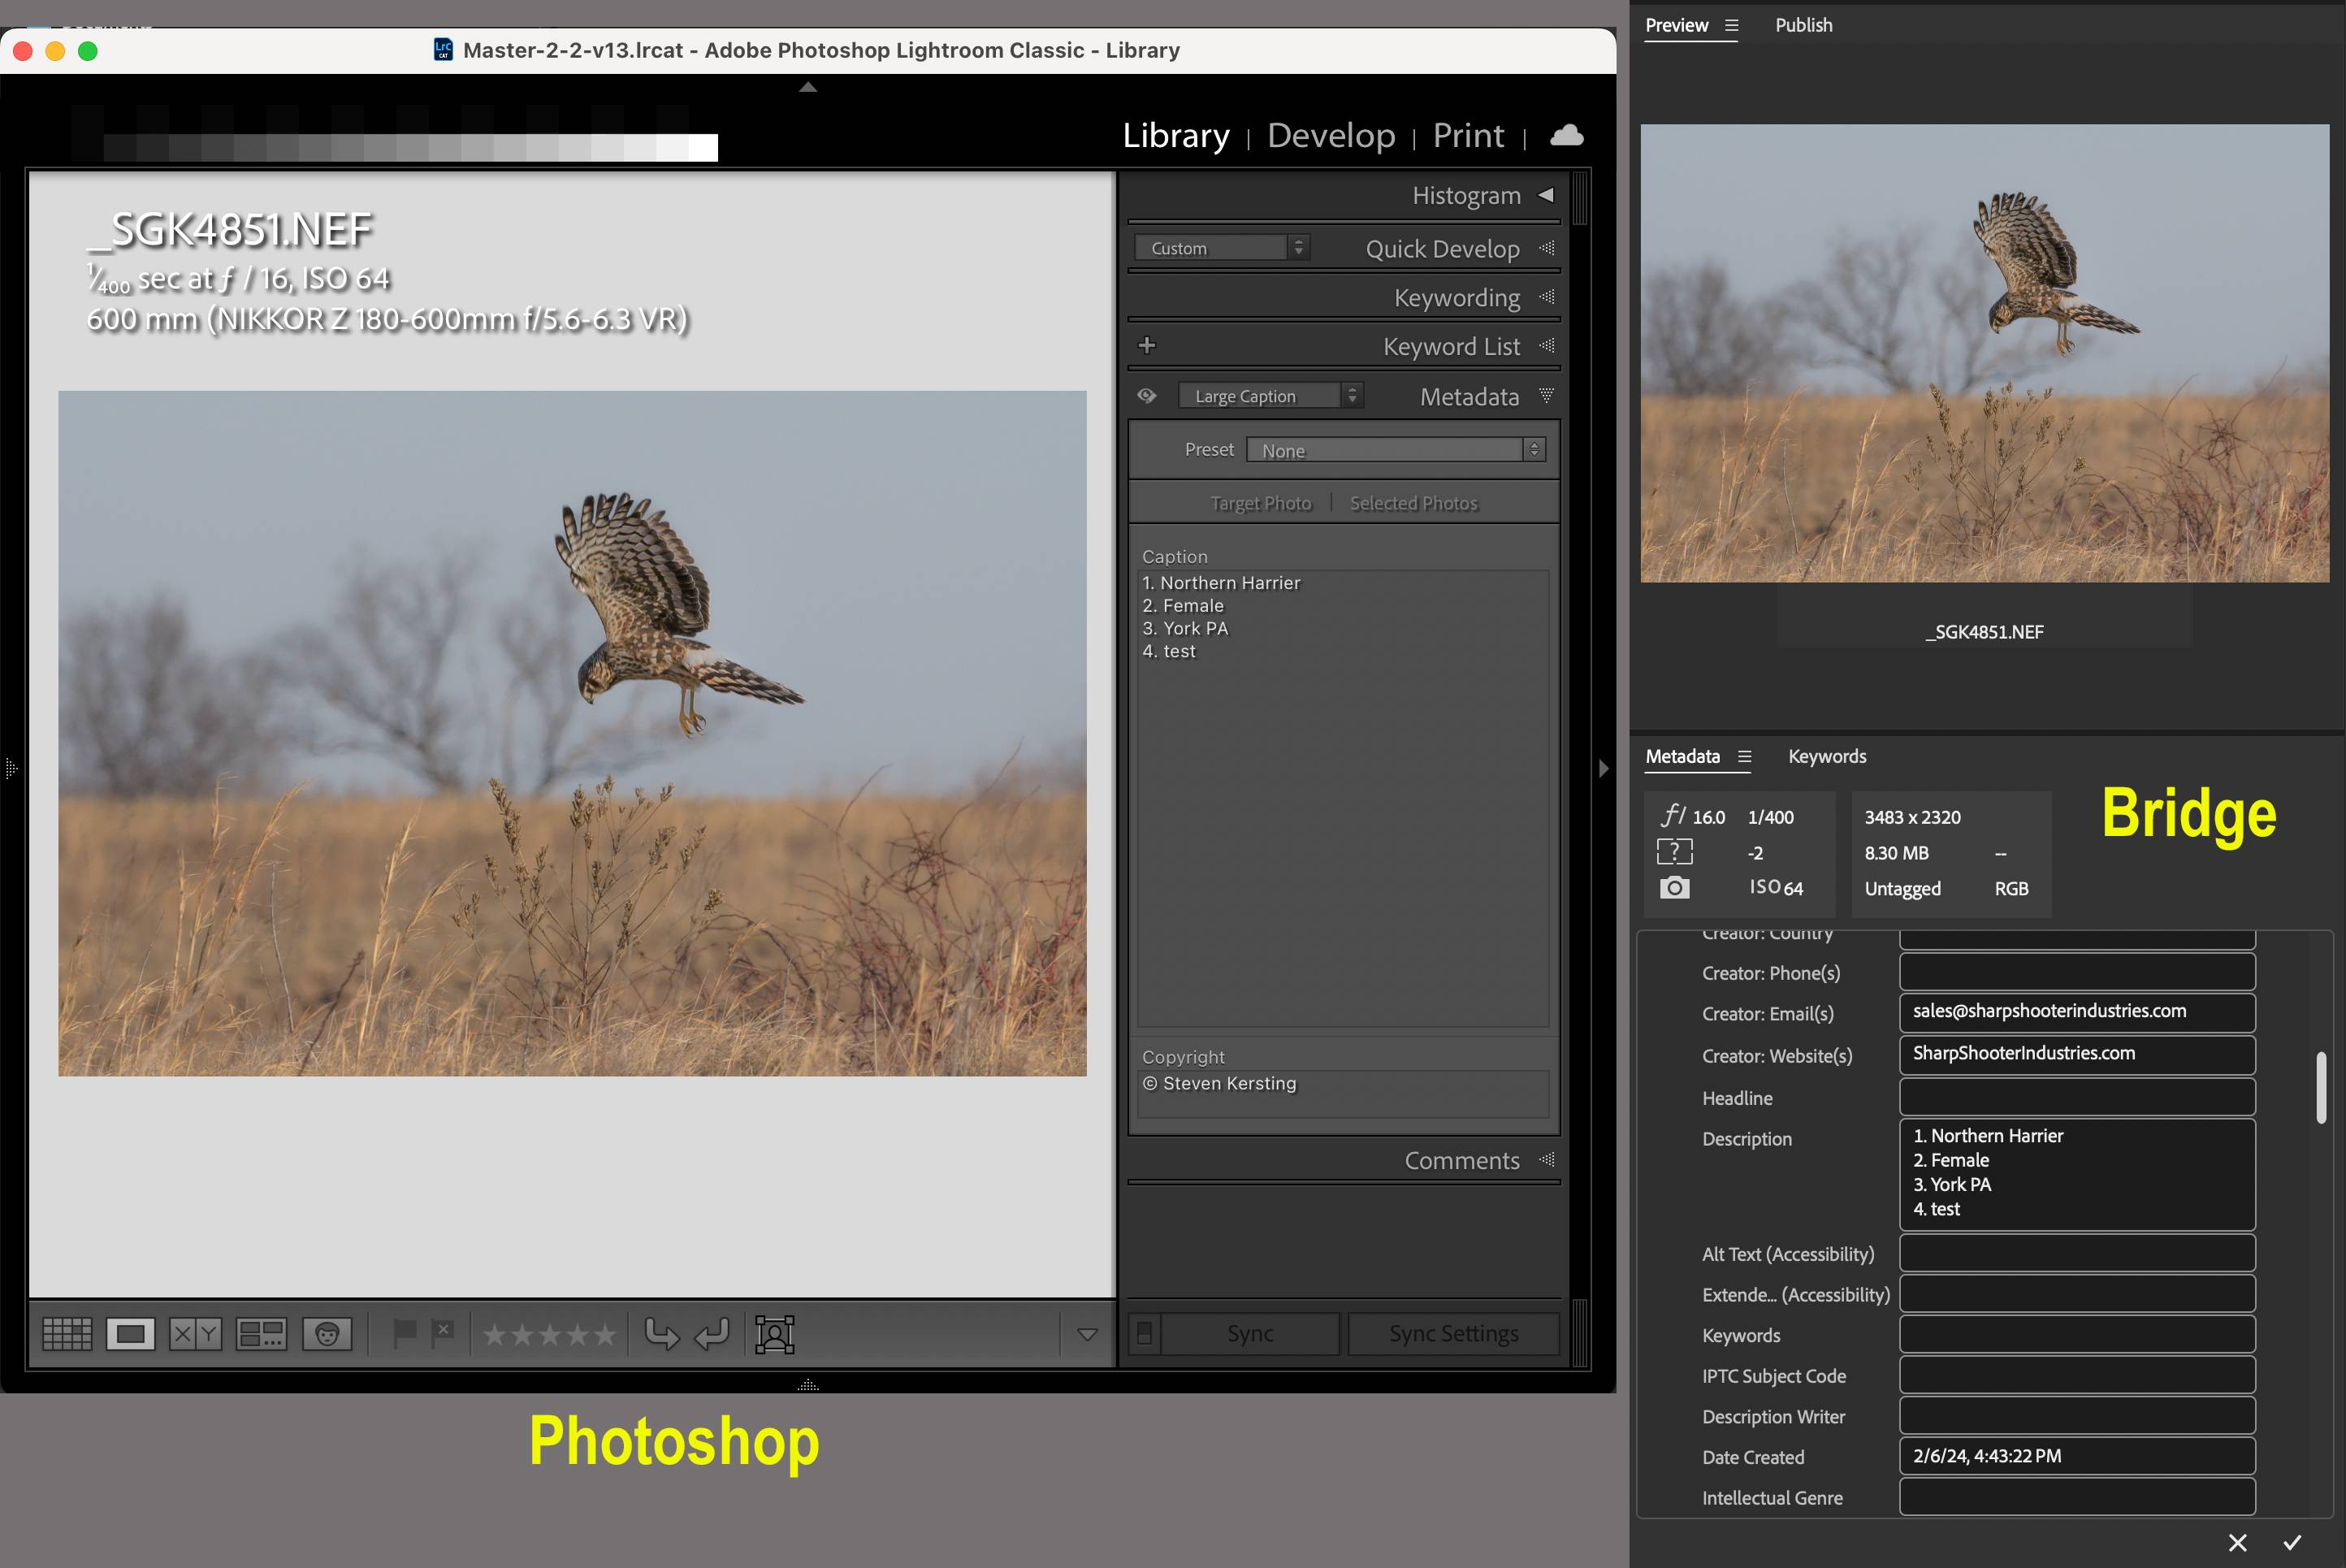Open the Quick Develop Custom preset dropdown

[x=1223, y=248]
